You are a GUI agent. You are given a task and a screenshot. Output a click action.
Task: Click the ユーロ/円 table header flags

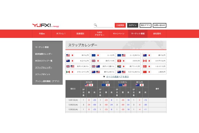point(105,85)
